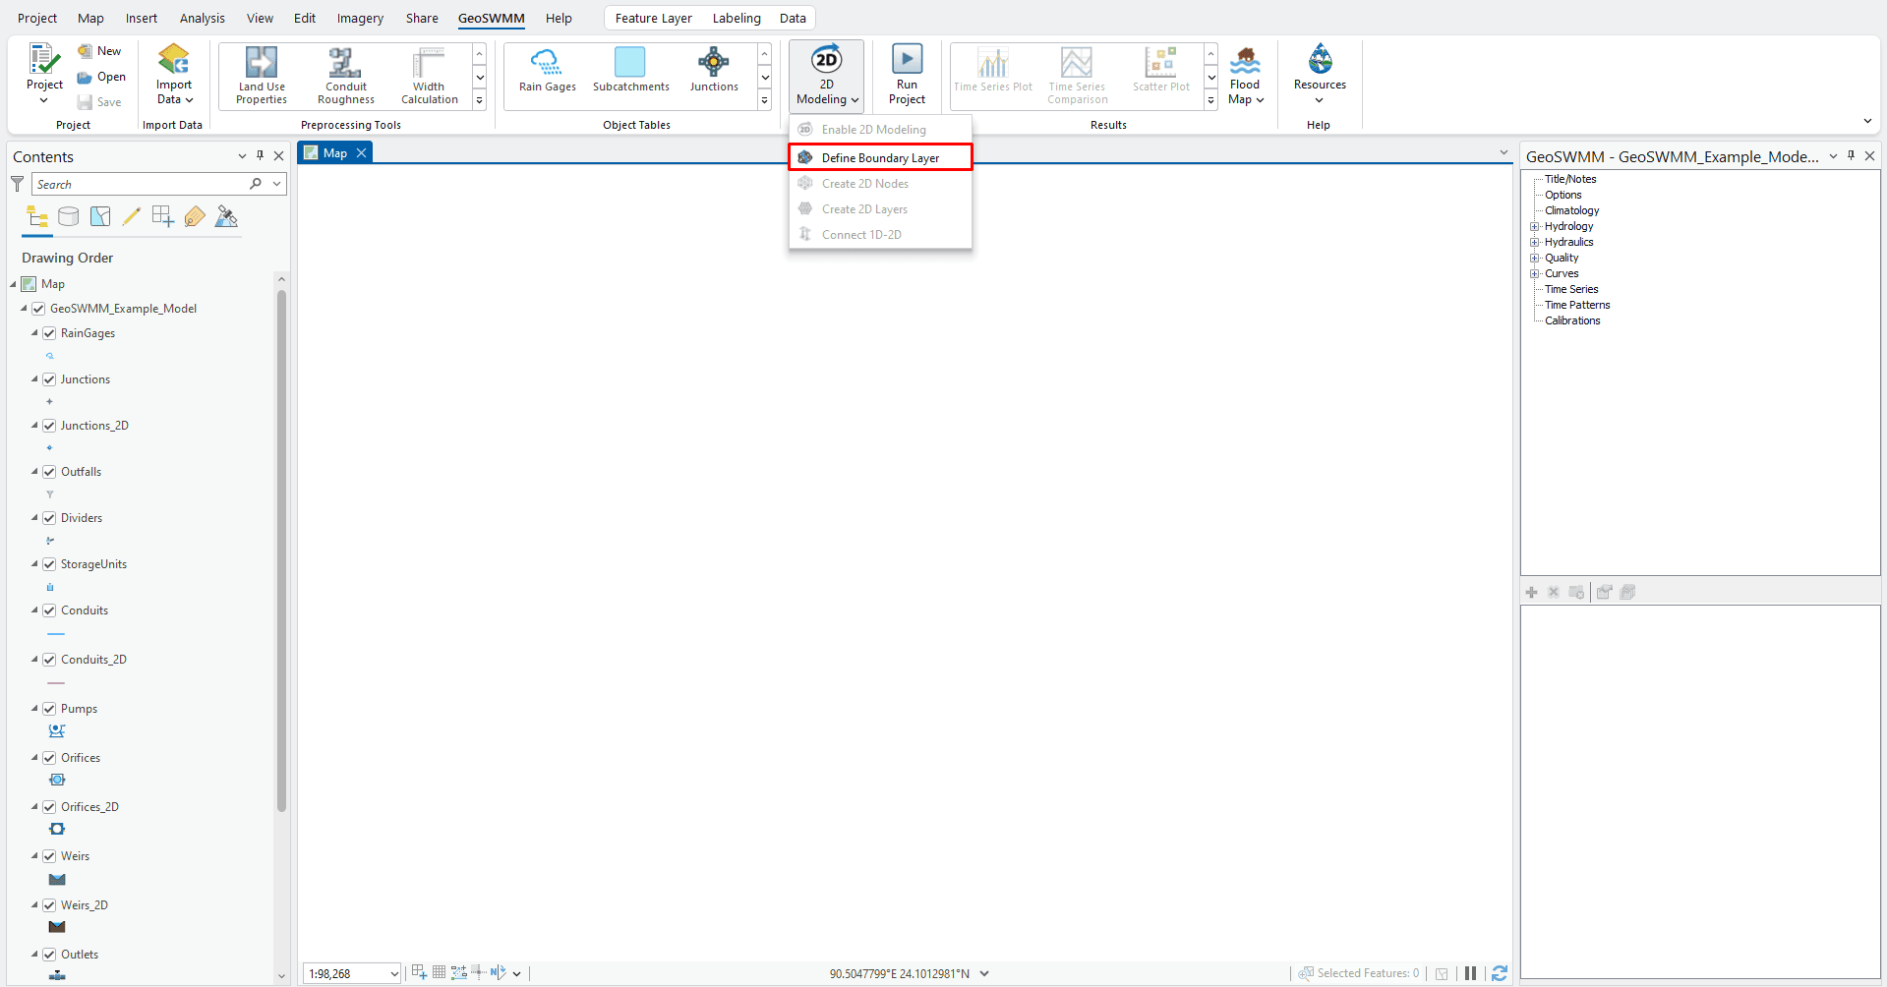Click the Junctions object table icon
1887x987 pixels.
(713, 69)
